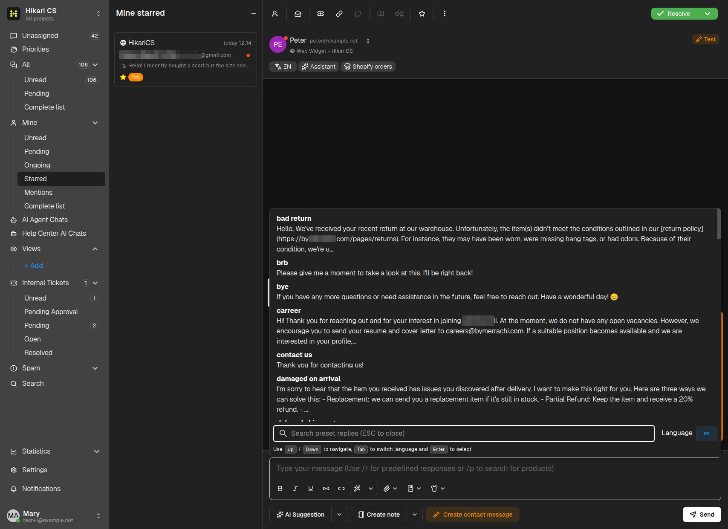
Task: Open the Hikari CS project switcher
Action: tap(55, 14)
